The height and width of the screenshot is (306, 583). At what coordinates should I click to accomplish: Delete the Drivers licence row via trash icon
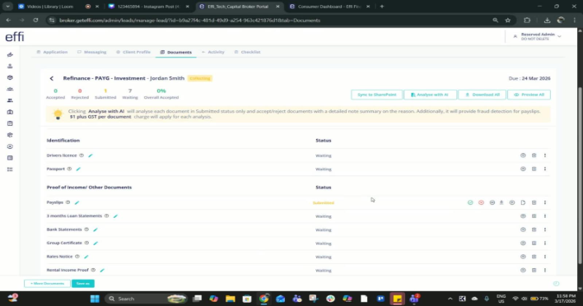coord(534,155)
